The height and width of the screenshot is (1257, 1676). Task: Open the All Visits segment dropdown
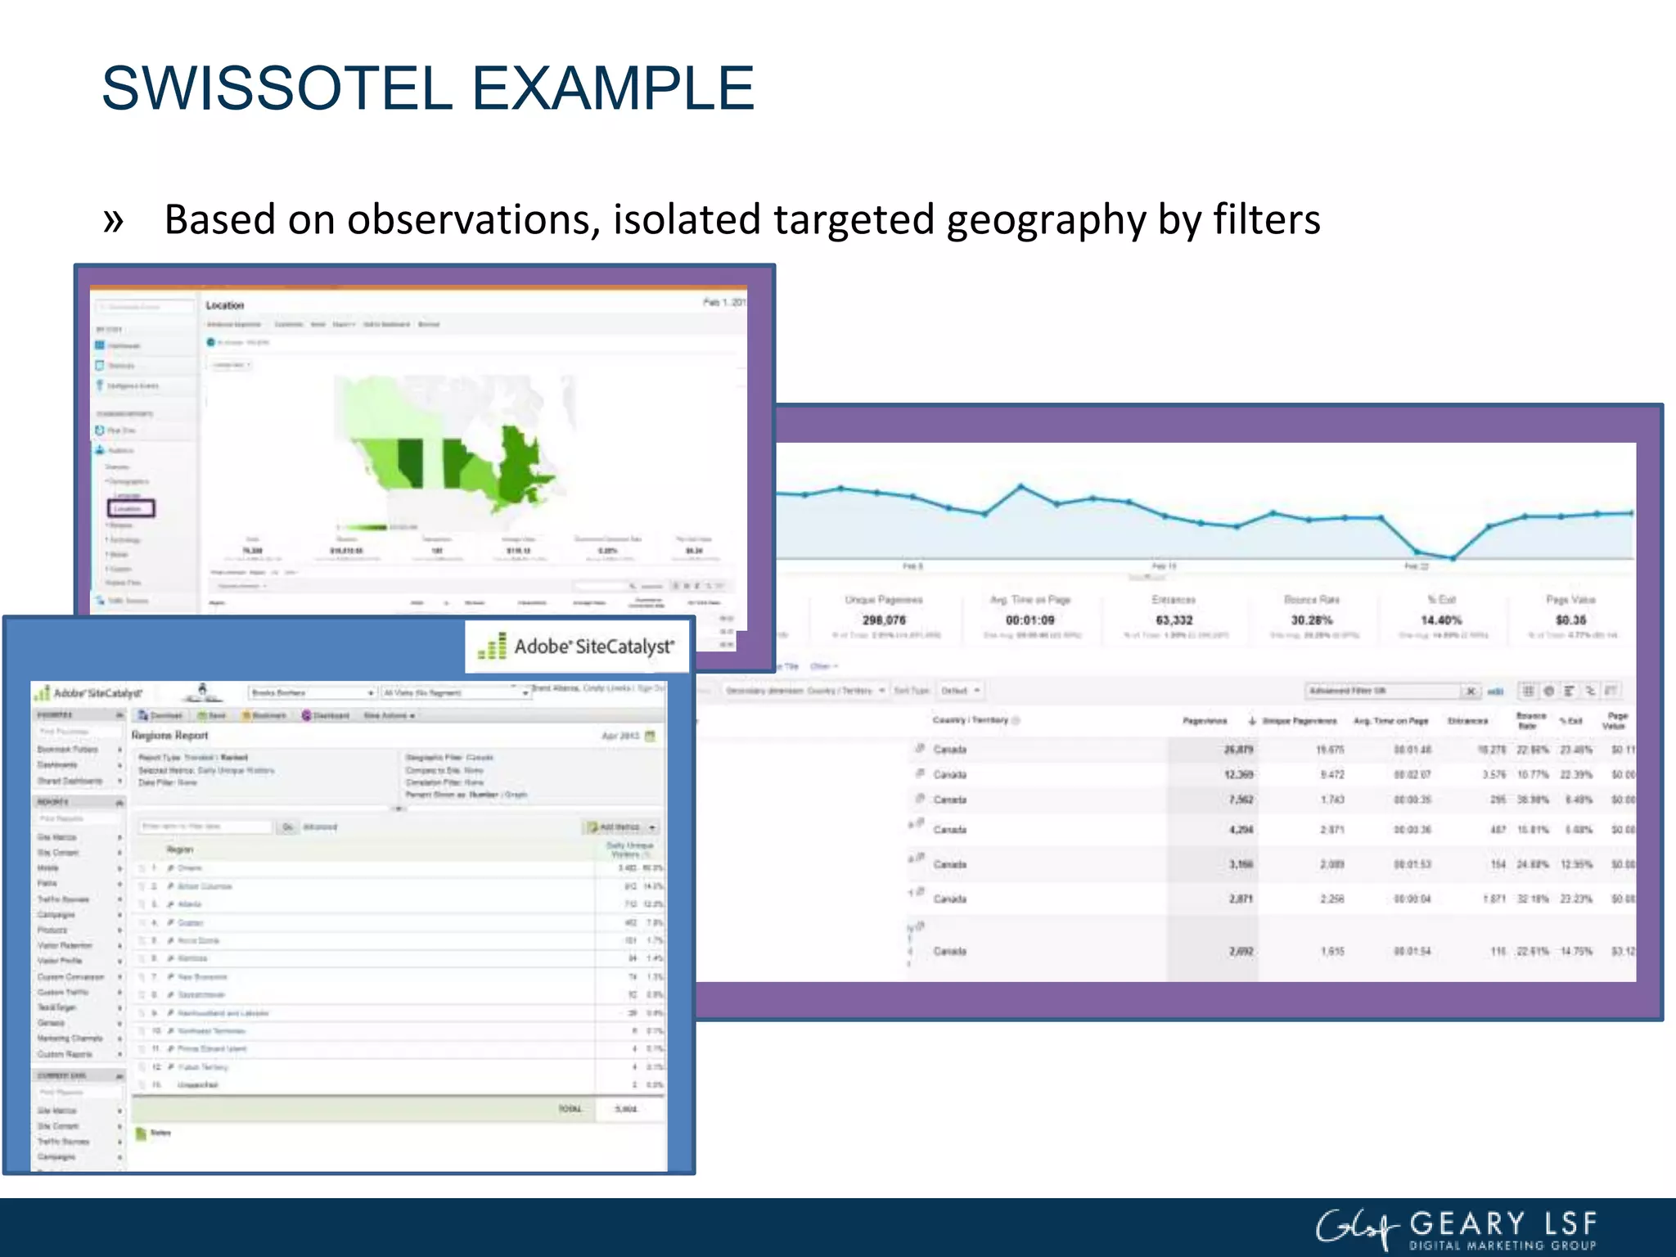click(456, 693)
